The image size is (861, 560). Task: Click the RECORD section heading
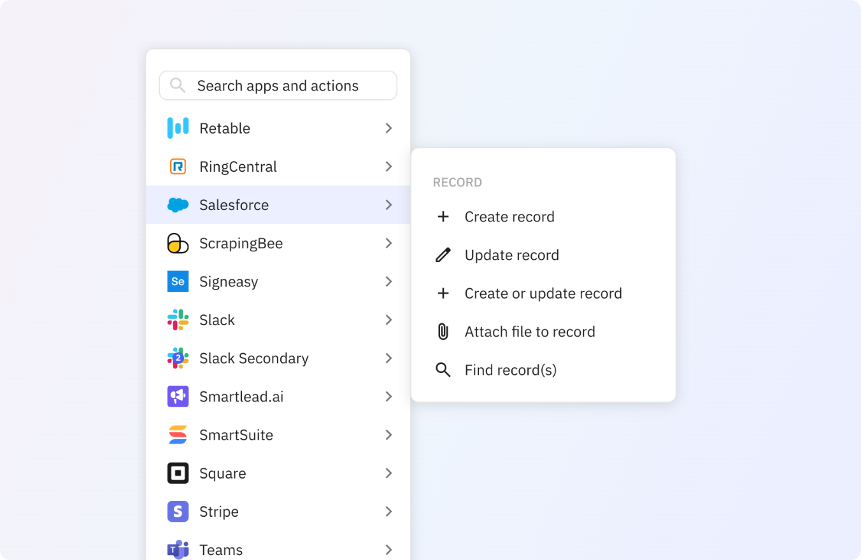pyautogui.click(x=457, y=183)
